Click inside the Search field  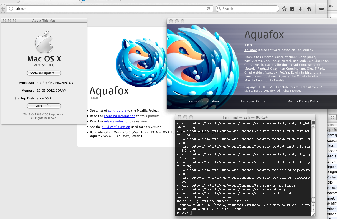(x=247, y=9)
